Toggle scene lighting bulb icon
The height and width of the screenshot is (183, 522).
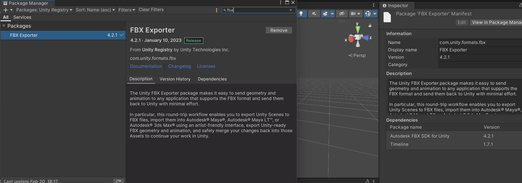point(301,14)
